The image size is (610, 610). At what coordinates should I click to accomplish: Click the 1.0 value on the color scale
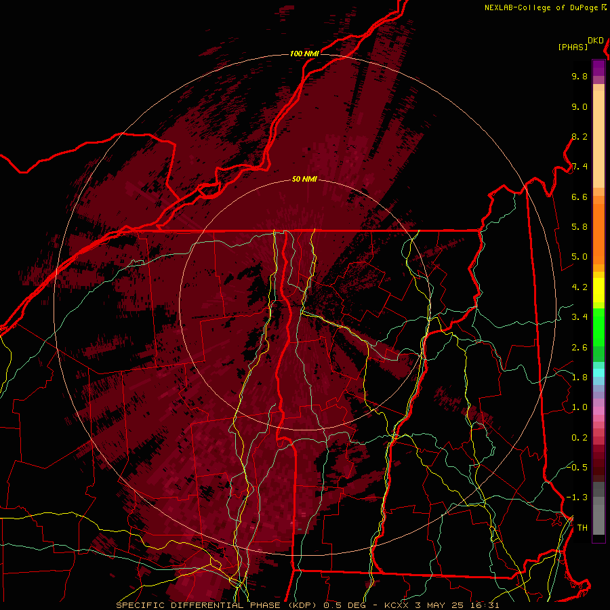[579, 407]
